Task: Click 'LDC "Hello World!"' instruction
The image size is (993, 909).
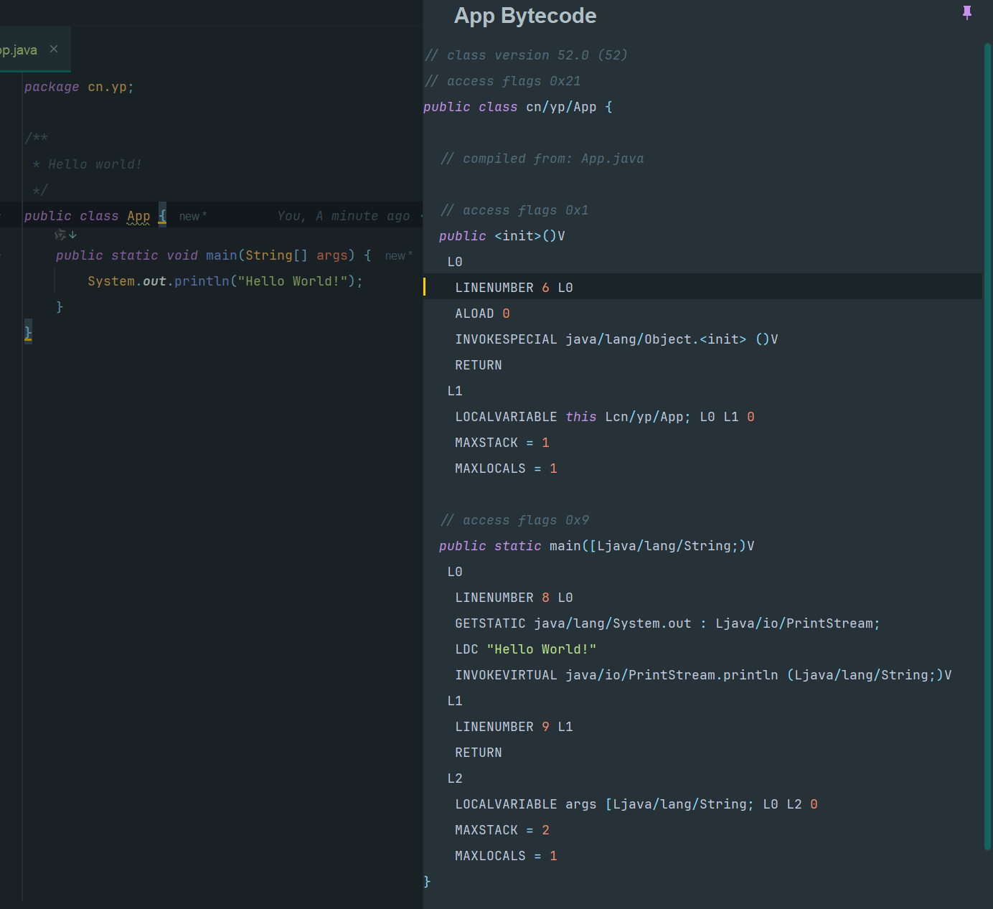Action: (525, 649)
